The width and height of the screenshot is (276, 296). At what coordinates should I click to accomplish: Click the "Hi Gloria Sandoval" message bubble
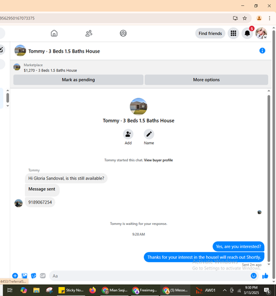point(66,178)
